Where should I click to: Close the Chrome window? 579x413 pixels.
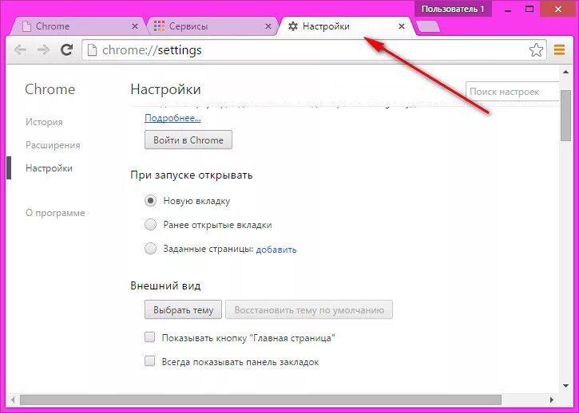(x=558, y=9)
